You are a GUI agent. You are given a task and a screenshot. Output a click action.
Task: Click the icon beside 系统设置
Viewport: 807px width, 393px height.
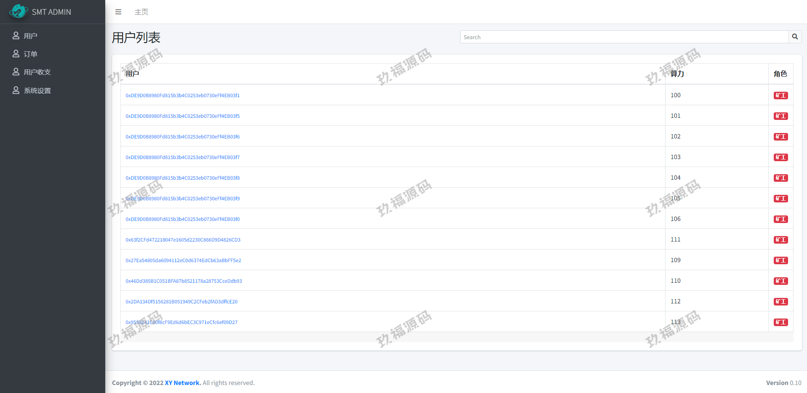16,90
